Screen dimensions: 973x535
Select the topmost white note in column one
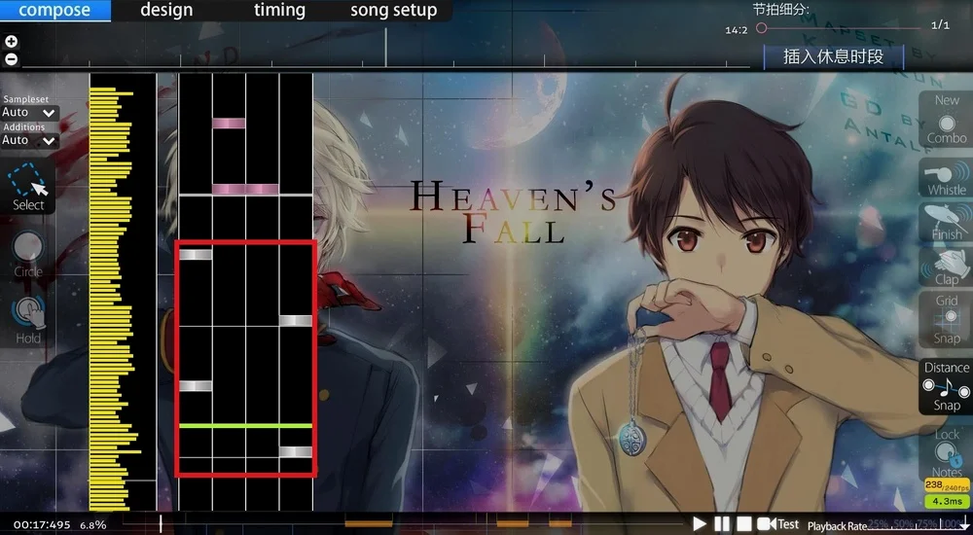pos(196,254)
